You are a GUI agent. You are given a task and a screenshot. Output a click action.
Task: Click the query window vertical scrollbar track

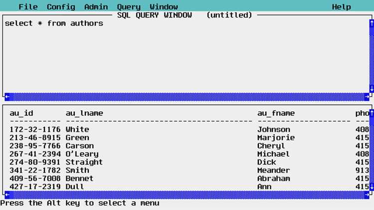tap(372, 56)
